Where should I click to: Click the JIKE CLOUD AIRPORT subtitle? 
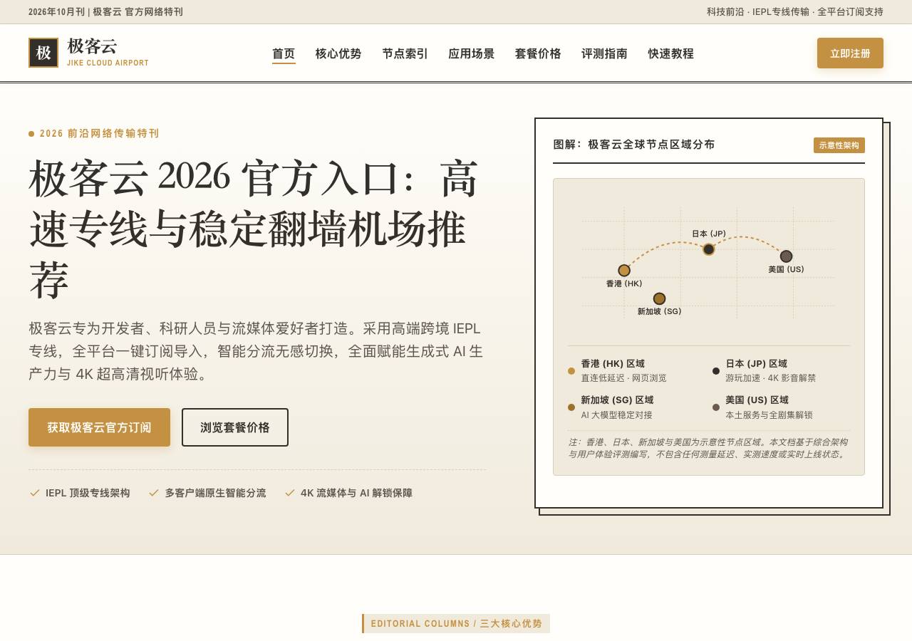(108, 63)
